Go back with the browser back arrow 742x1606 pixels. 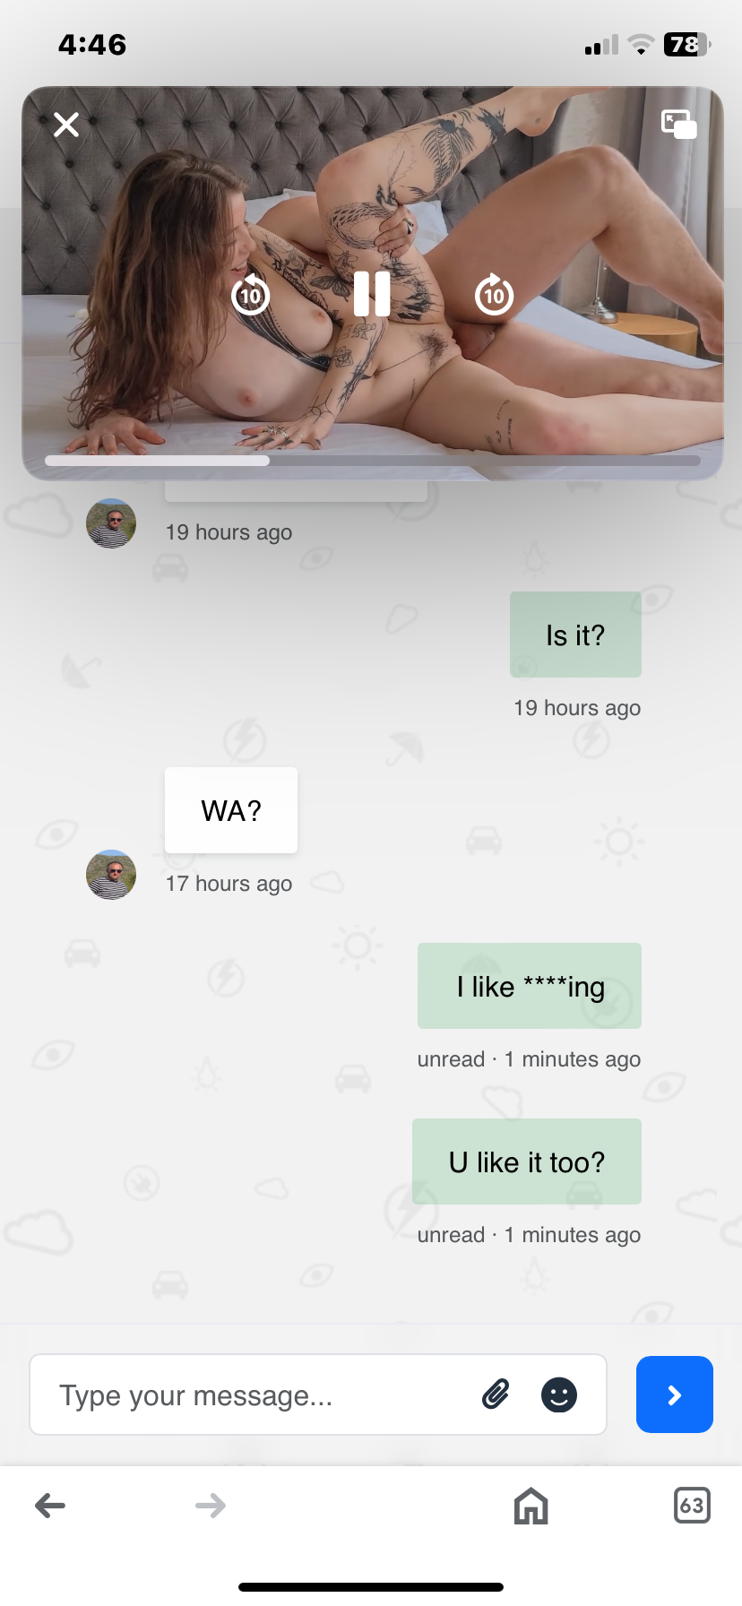click(50, 1506)
